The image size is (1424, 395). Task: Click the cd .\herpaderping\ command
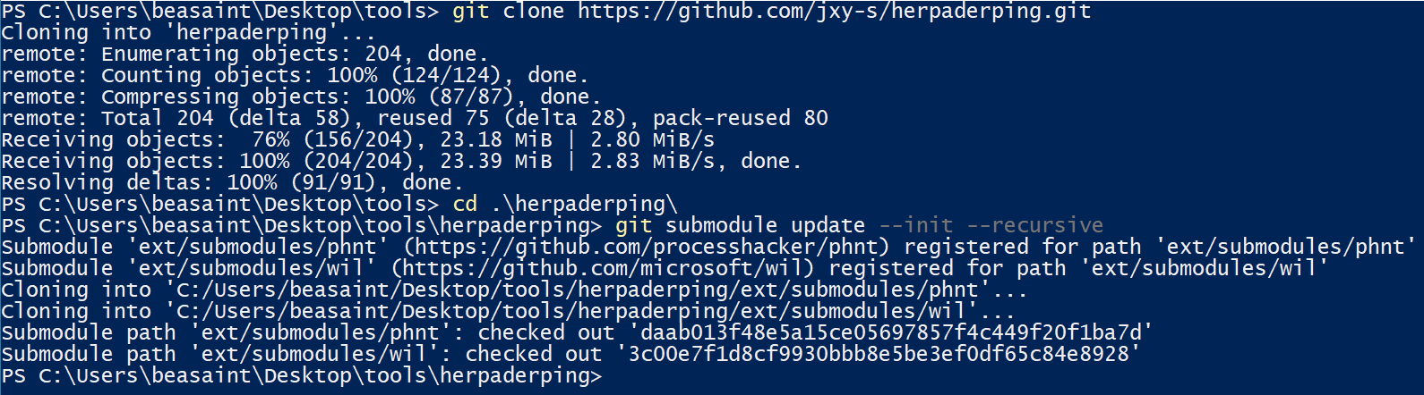pos(564,204)
